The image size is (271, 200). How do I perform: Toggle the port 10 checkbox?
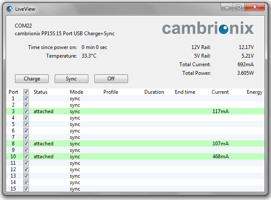point(26,156)
